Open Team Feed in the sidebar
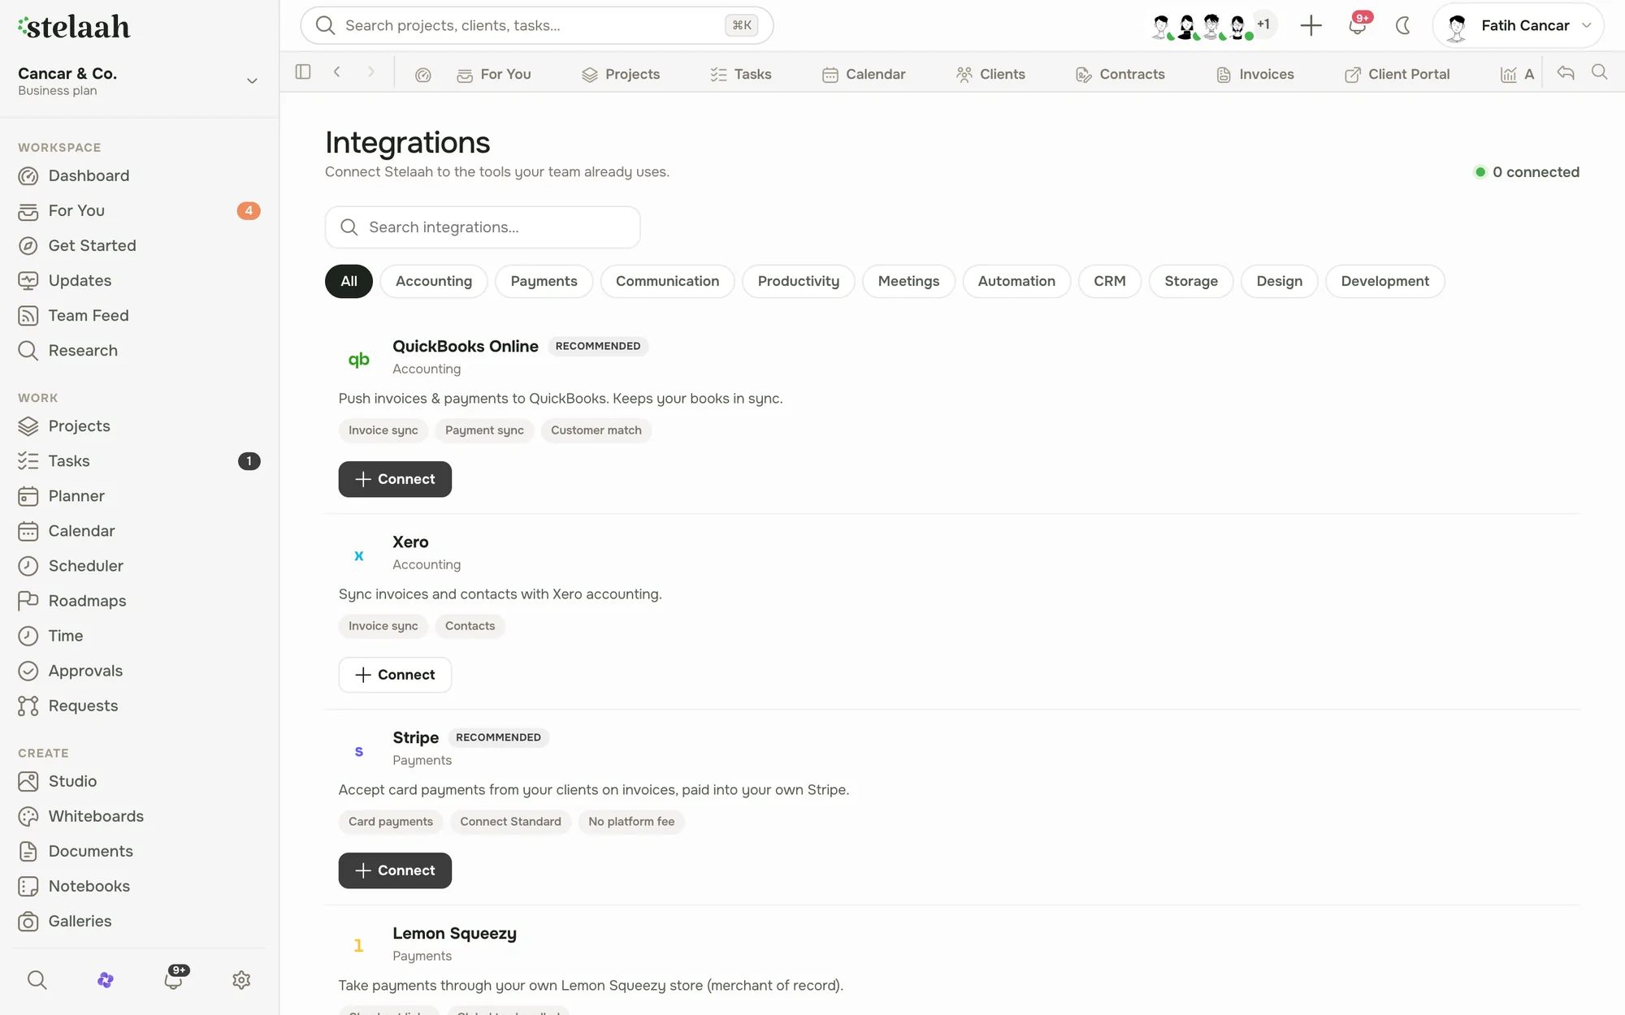The image size is (1625, 1015). pyautogui.click(x=140, y=315)
